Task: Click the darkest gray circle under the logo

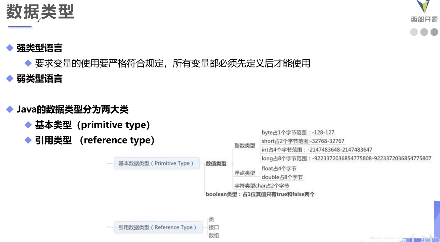Action: pyautogui.click(x=434, y=32)
